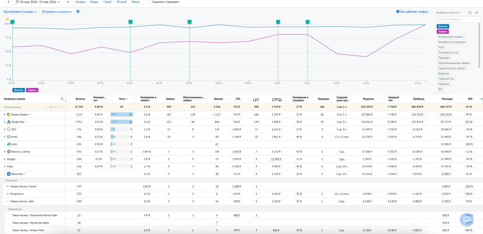
Task: Open the date range picker dropdown
Action: pyautogui.click(x=38, y=2)
